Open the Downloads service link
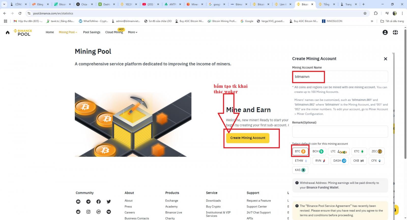This screenshot has width=407, height=220. 213,200
